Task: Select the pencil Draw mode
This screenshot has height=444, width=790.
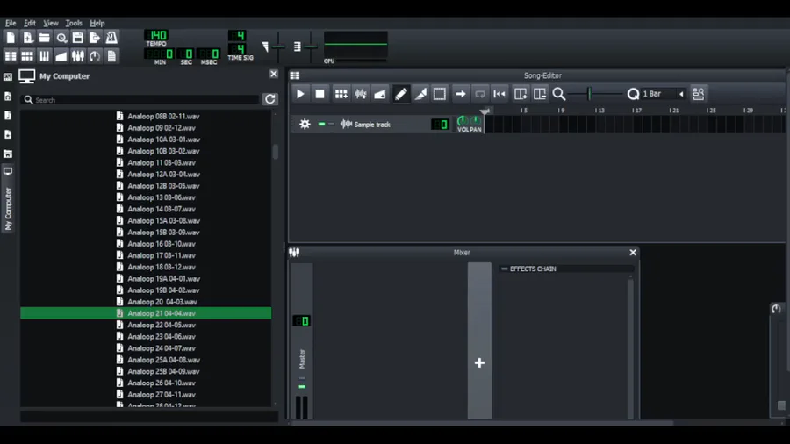Action: pyautogui.click(x=400, y=94)
